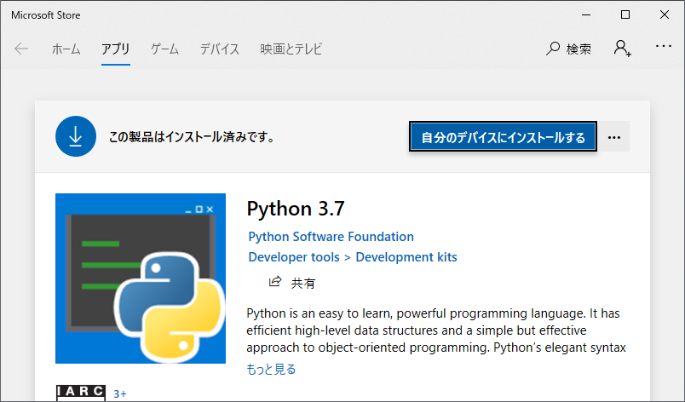The width and height of the screenshot is (685, 402).
Task: Click the share arrow icon
Action: click(x=275, y=282)
